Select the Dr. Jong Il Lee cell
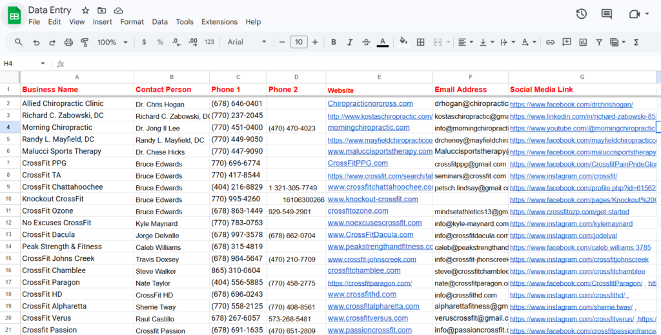The height and width of the screenshot is (335, 661). pyautogui.click(x=172, y=128)
